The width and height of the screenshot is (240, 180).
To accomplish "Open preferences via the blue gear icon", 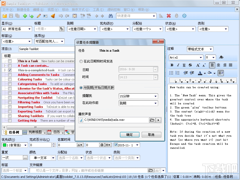I will 184,16.
